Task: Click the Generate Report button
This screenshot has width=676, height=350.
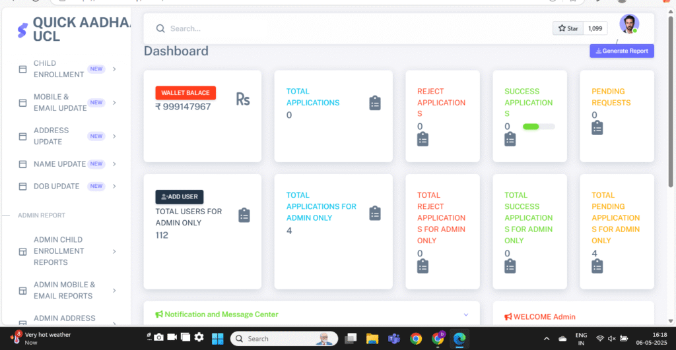Action: point(622,51)
